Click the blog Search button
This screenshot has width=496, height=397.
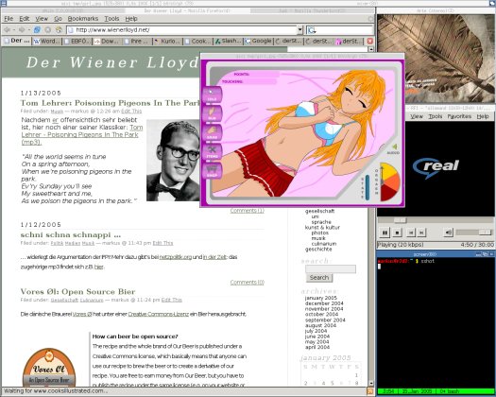[x=319, y=278]
